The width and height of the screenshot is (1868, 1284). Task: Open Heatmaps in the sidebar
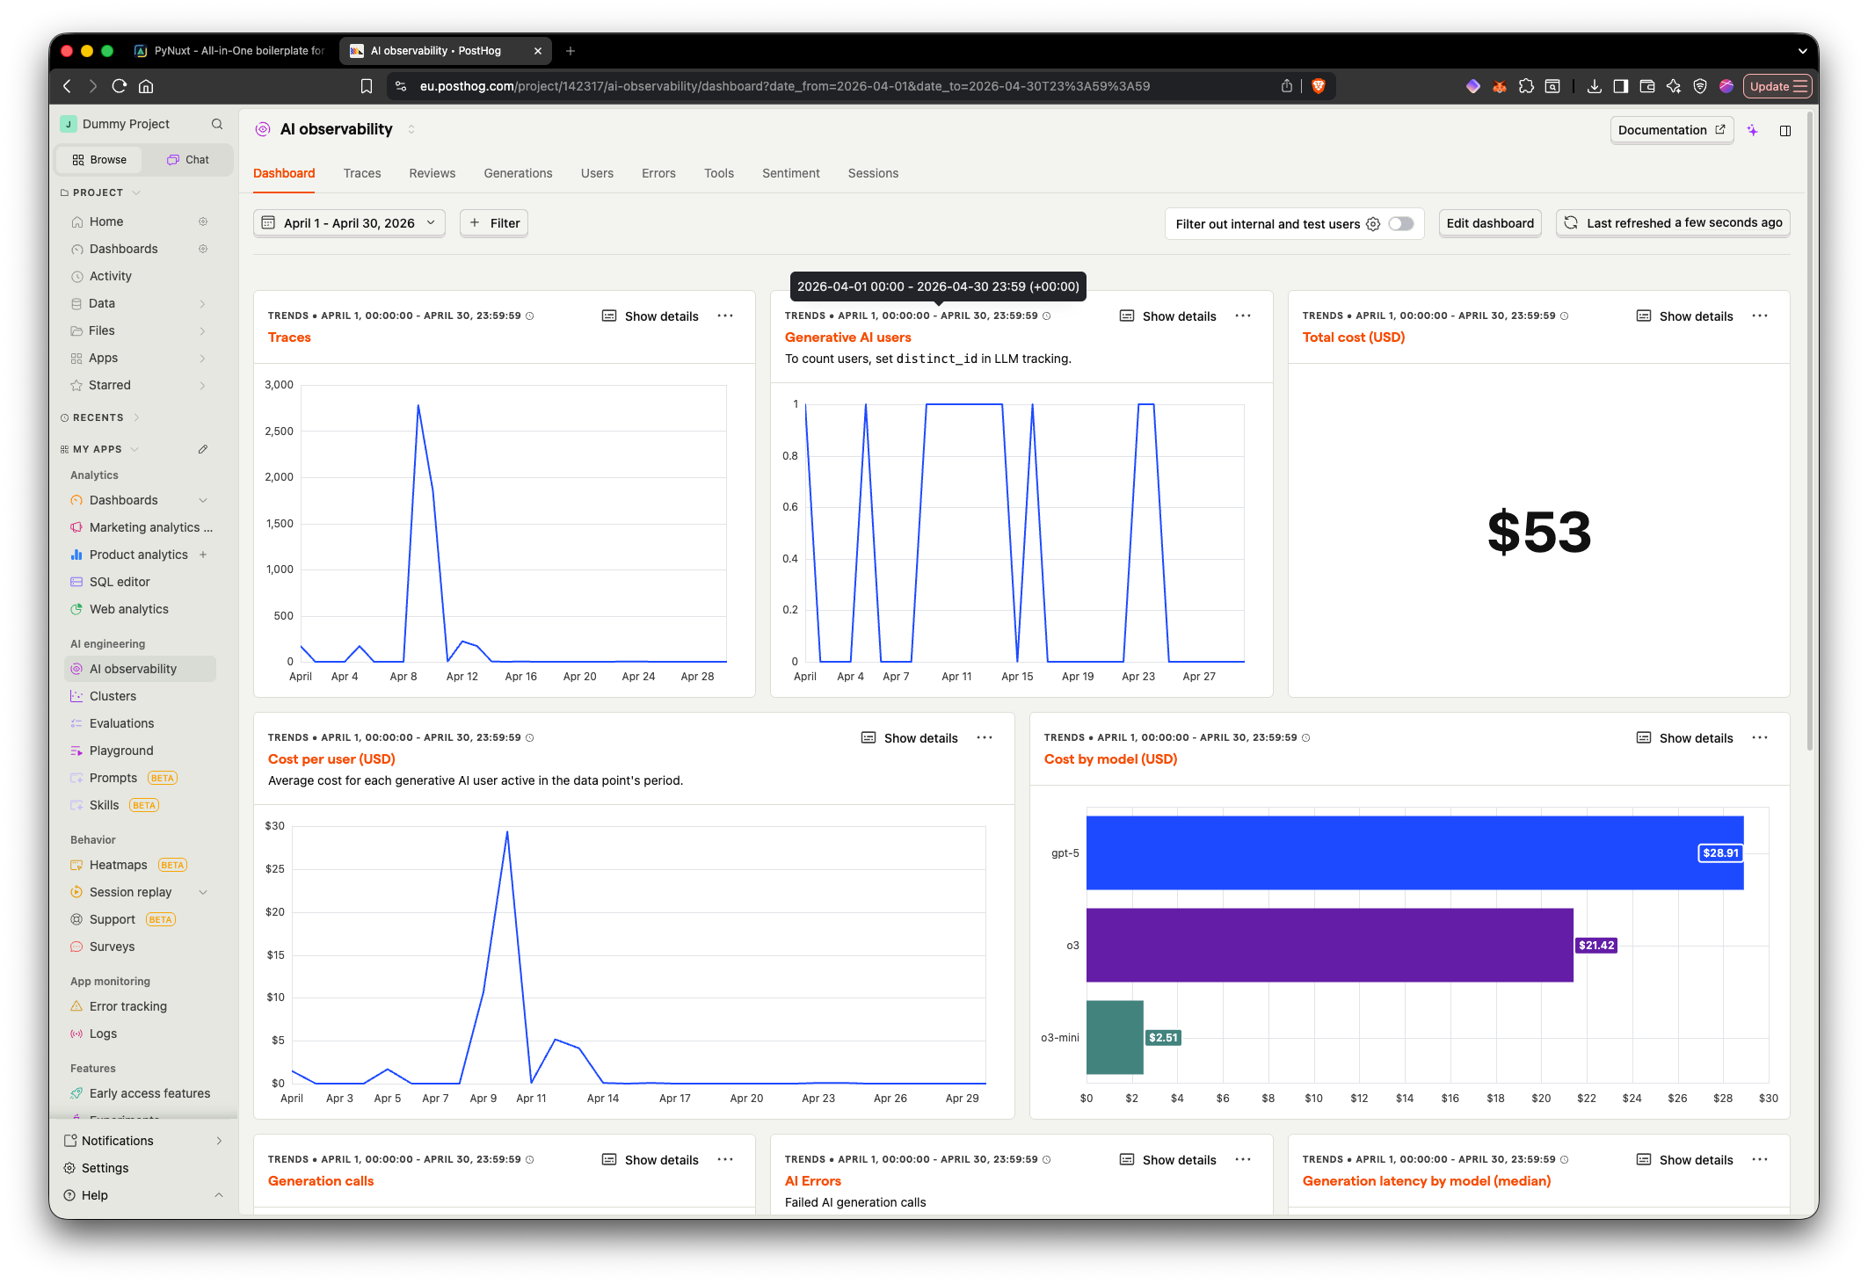119,865
